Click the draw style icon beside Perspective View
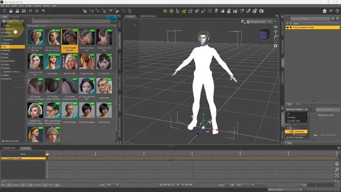 [243, 21]
